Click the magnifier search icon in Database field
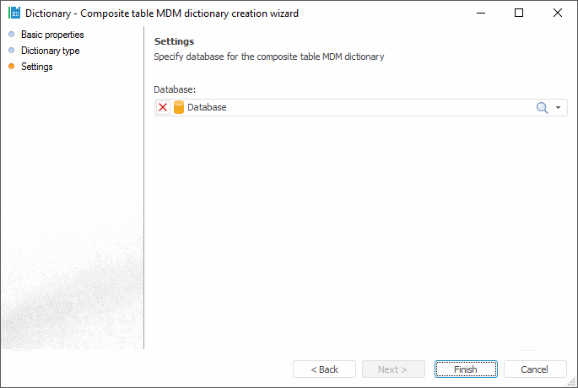Viewport: 578px width, 388px height. coord(543,108)
